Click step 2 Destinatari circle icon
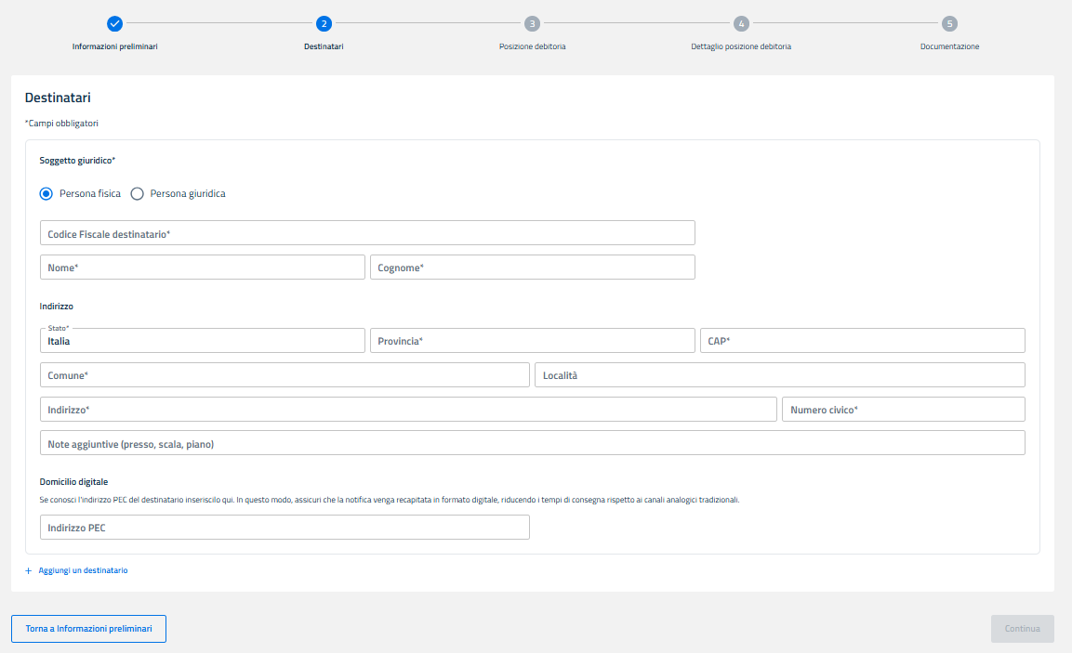Image resolution: width=1072 pixels, height=653 pixels. point(324,23)
